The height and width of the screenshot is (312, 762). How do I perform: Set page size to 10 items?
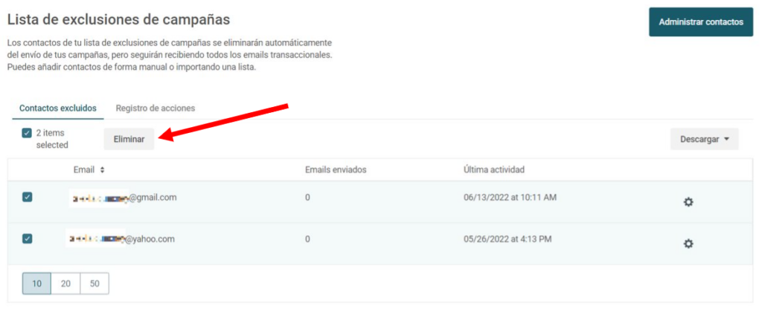pyautogui.click(x=36, y=284)
